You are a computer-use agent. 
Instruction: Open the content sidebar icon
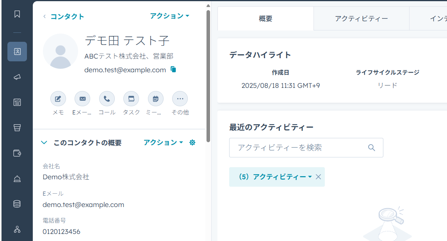(x=17, y=102)
